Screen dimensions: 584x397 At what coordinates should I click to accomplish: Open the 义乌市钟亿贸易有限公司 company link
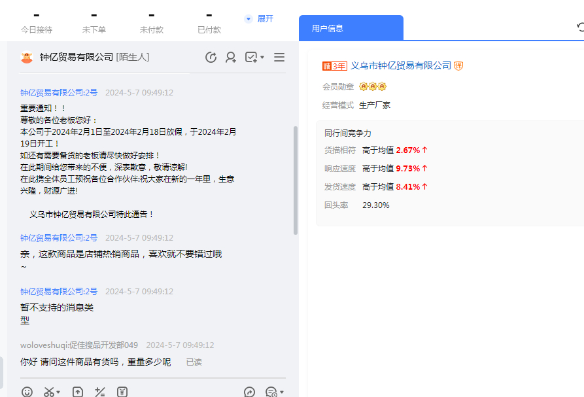click(401, 65)
